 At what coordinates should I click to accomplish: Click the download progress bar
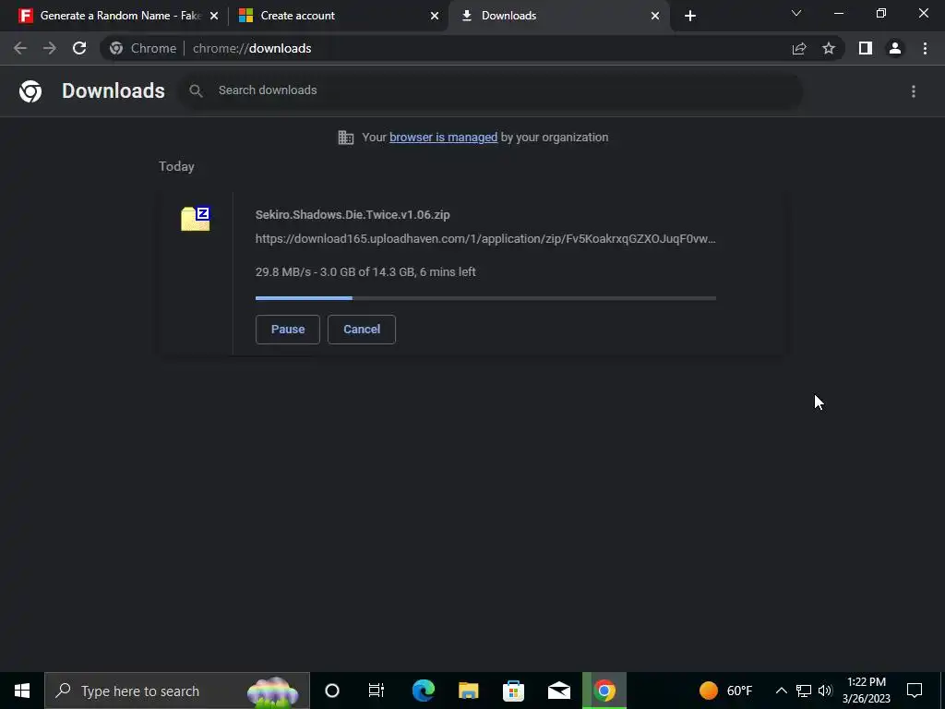(485, 298)
